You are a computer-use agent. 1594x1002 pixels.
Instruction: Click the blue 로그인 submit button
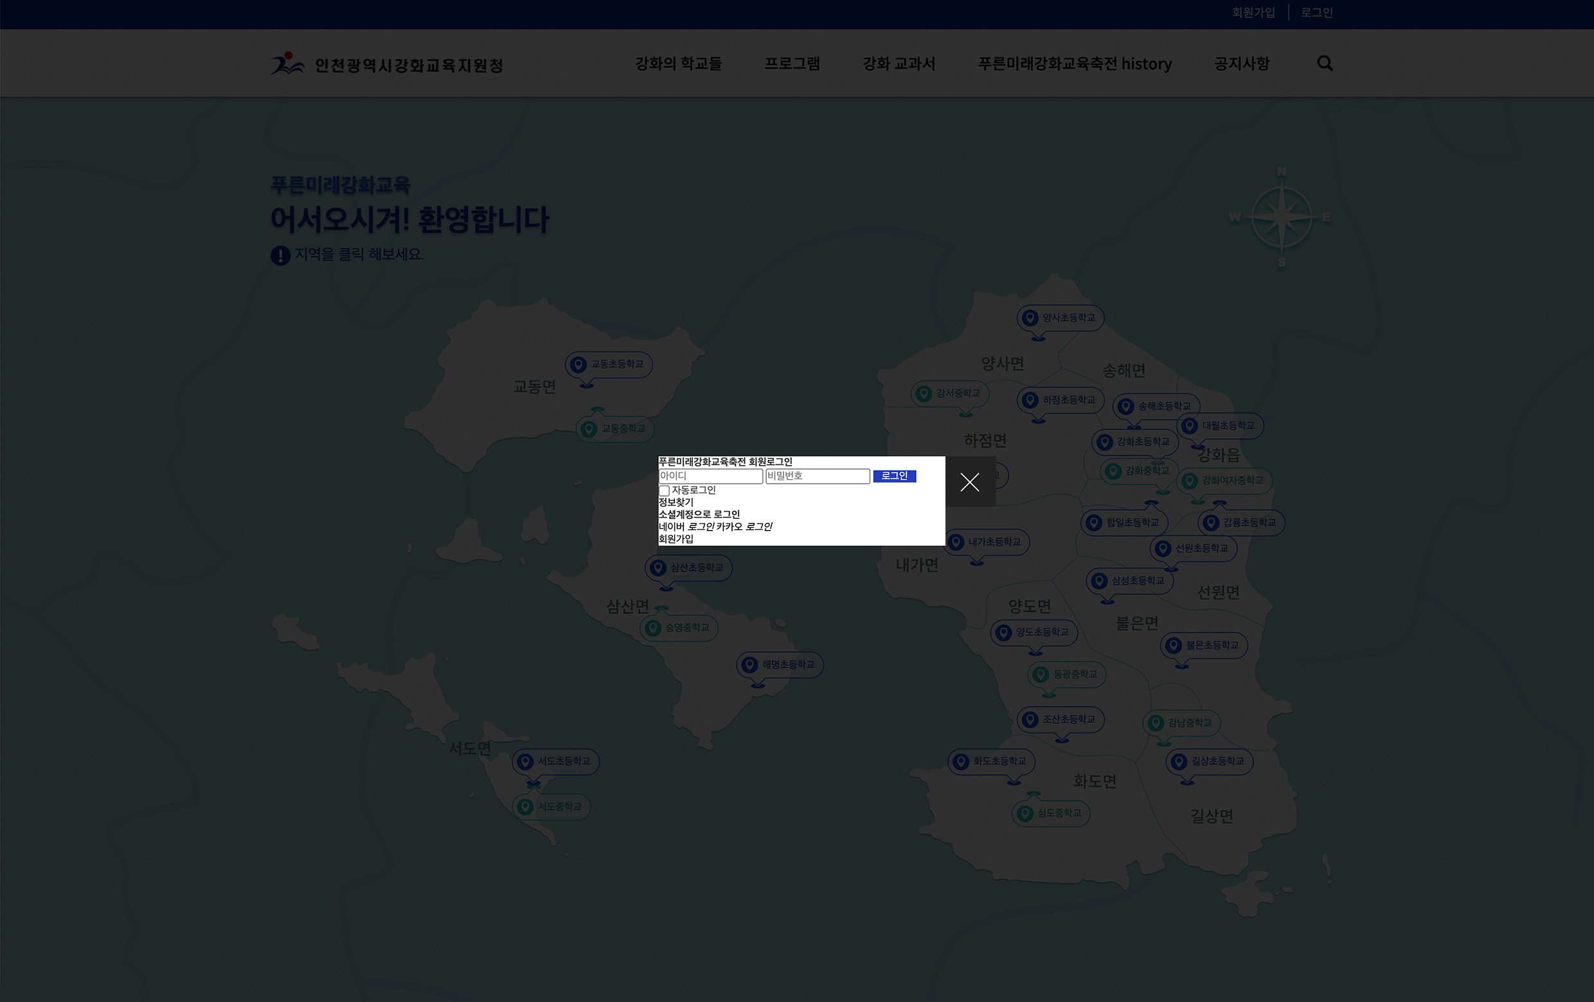click(x=894, y=476)
